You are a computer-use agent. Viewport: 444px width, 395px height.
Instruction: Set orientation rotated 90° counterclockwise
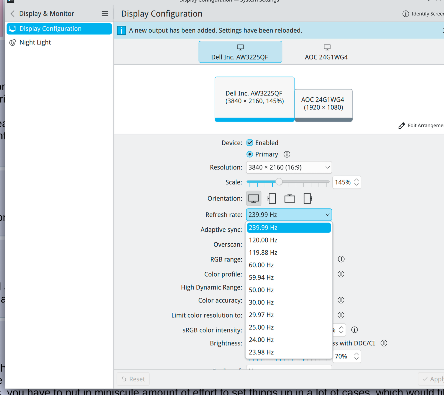tap(272, 198)
